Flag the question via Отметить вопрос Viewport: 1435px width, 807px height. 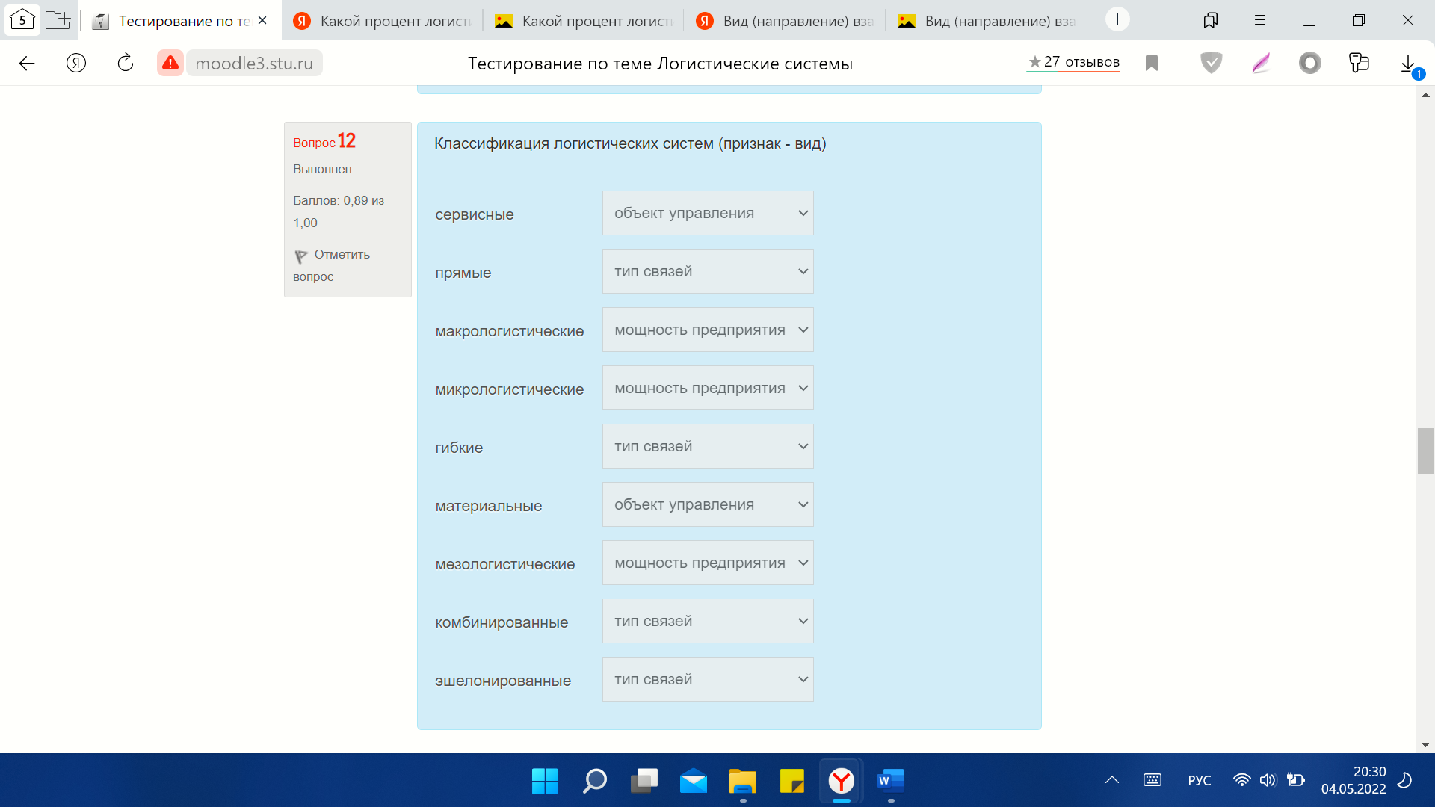pyautogui.click(x=331, y=265)
